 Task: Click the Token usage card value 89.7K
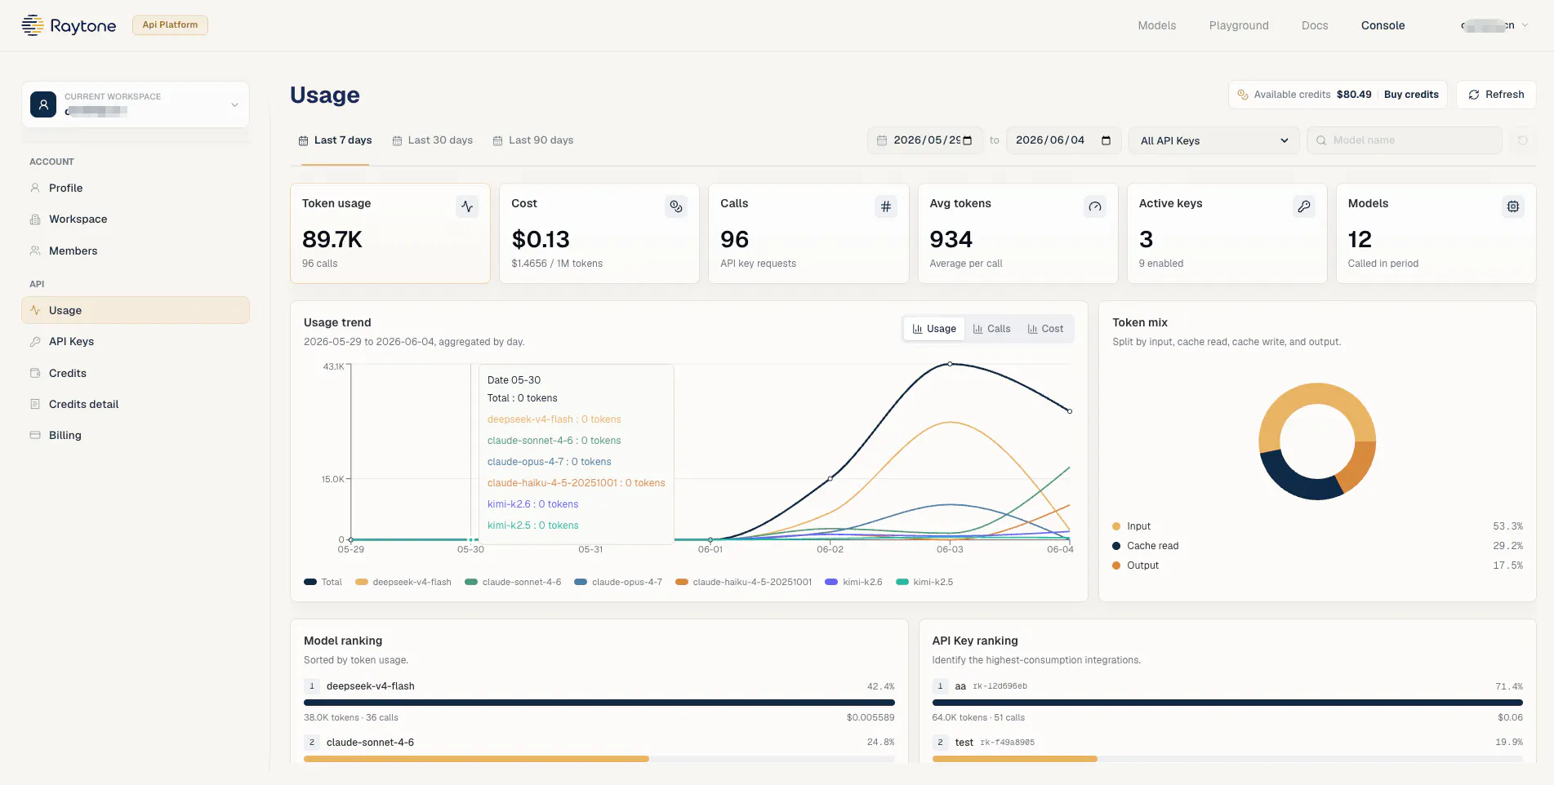click(x=332, y=239)
